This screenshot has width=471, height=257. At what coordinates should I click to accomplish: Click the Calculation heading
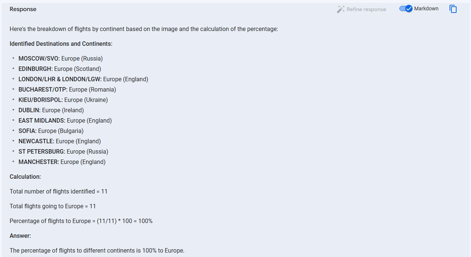tap(25, 177)
